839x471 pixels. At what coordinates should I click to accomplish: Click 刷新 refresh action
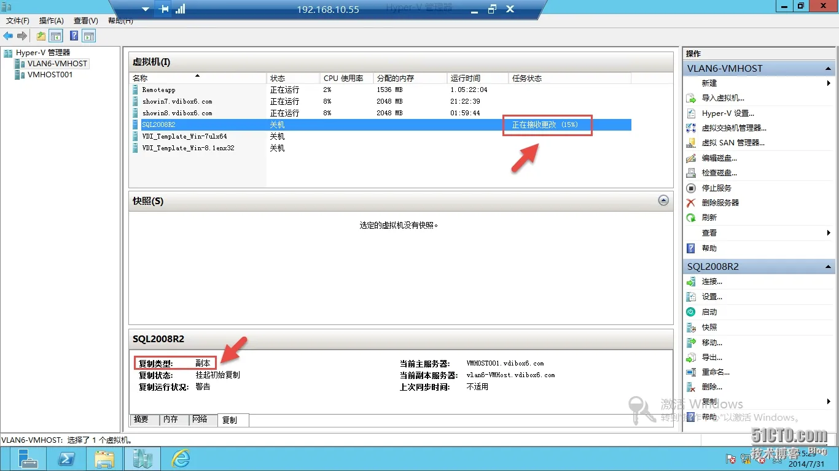point(709,218)
